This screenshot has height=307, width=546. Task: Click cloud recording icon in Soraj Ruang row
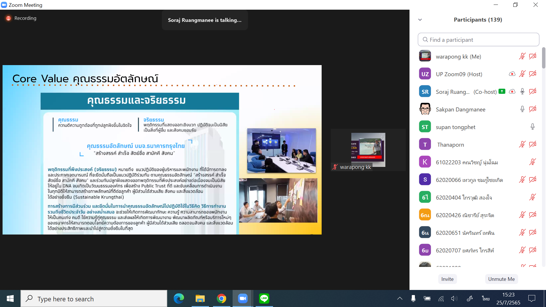point(512,92)
